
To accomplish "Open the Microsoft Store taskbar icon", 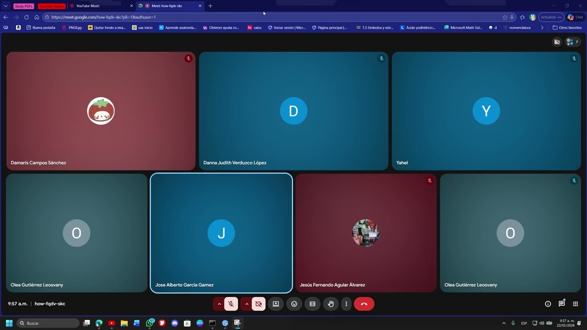I will point(187,323).
